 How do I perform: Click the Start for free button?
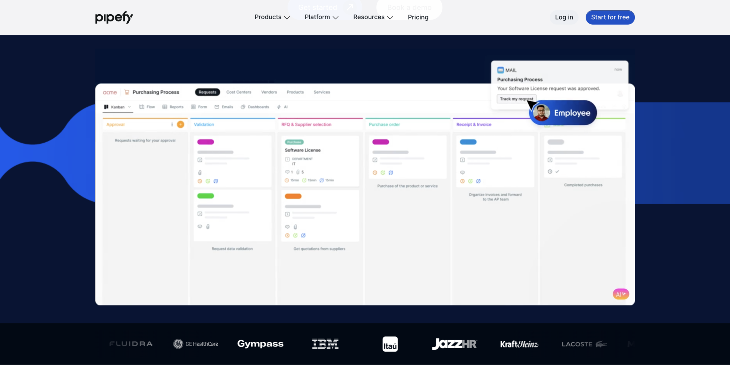coord(610,17)
